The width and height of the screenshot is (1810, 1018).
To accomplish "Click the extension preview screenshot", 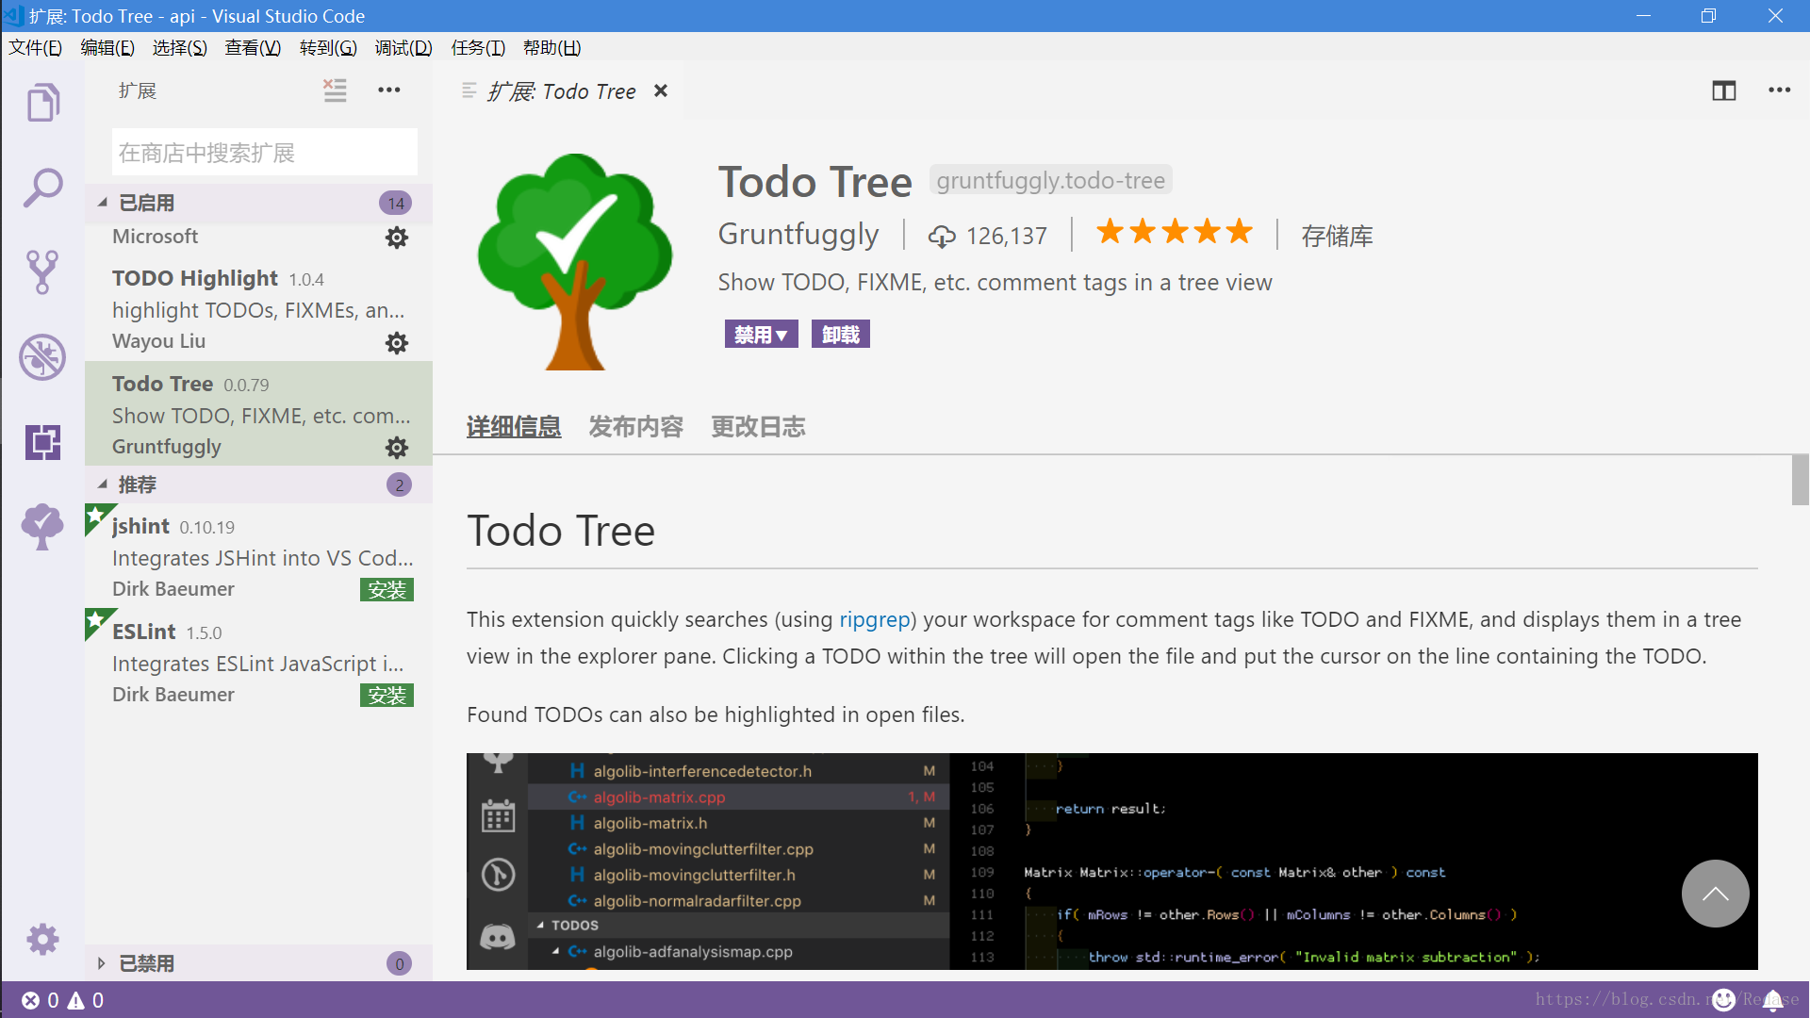I will [1111, 862].
